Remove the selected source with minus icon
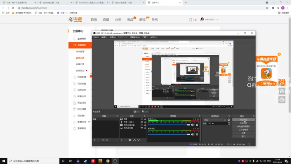 (x=125, y=140)
